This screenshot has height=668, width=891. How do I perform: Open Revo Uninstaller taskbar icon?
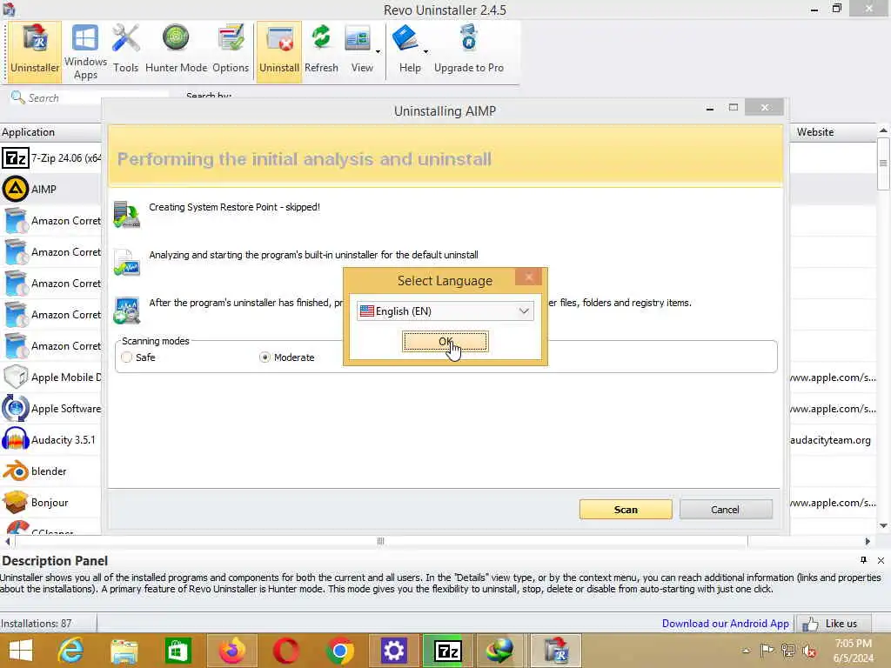point(556,651)
